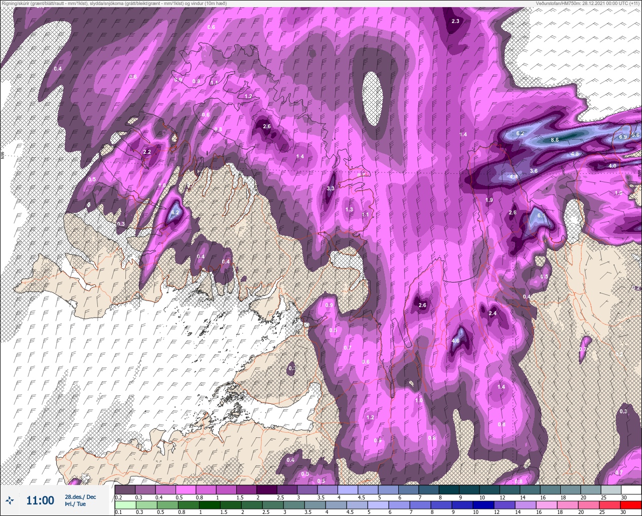Click the 6.9 precipitation value on the map
The height and width of the screenshot is (516, 642).
(x=623, y=137)
